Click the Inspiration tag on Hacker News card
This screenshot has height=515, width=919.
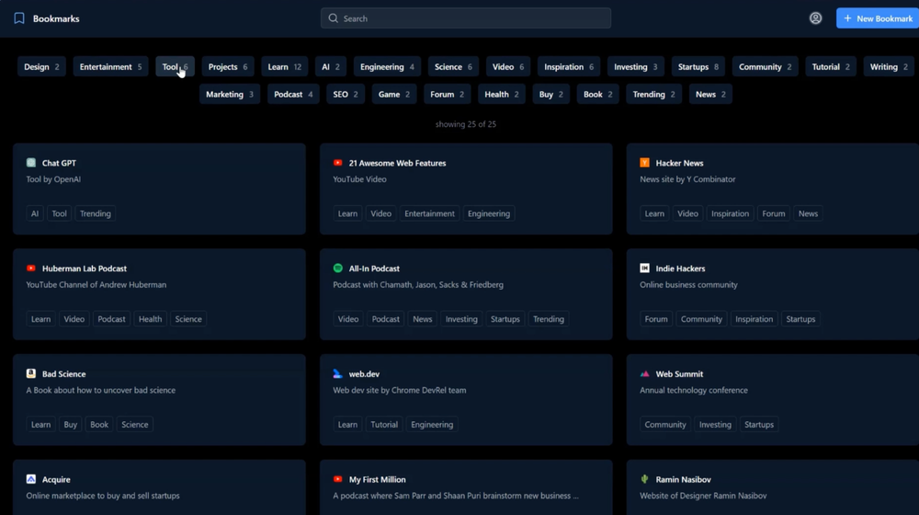point(730,213)
